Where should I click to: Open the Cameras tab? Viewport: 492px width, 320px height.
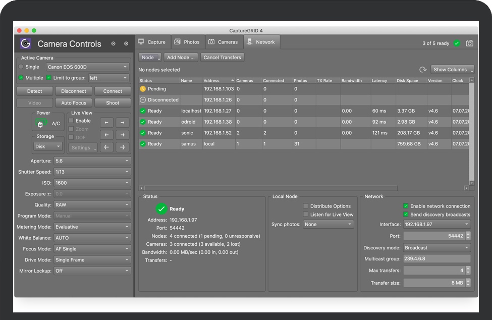pyautogui.click(x=223, y=42)
